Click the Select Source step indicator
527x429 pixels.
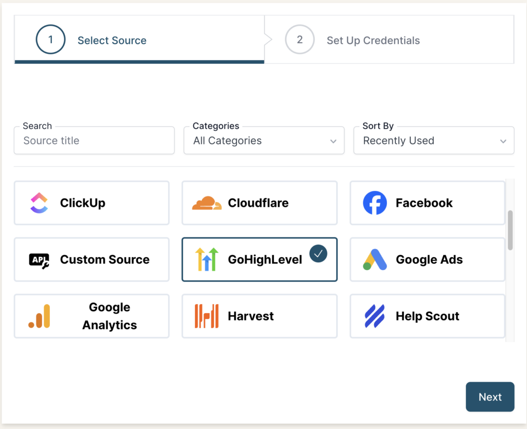point(112,40)
